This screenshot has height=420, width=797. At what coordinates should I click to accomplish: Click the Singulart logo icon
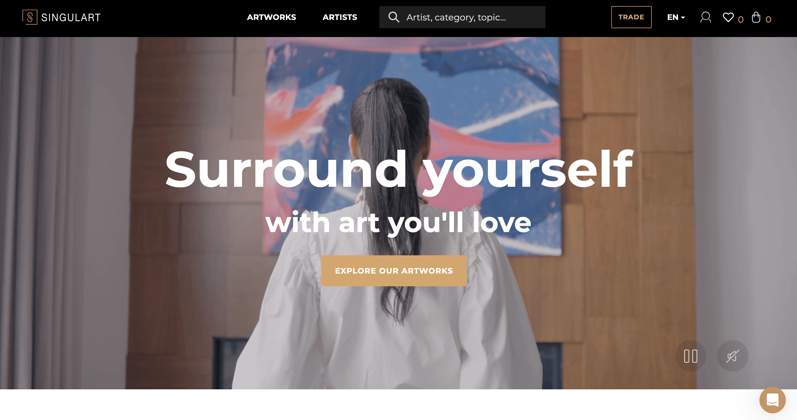point(30,17)
